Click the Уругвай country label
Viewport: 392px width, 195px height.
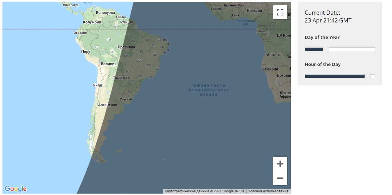click(126, 99)
